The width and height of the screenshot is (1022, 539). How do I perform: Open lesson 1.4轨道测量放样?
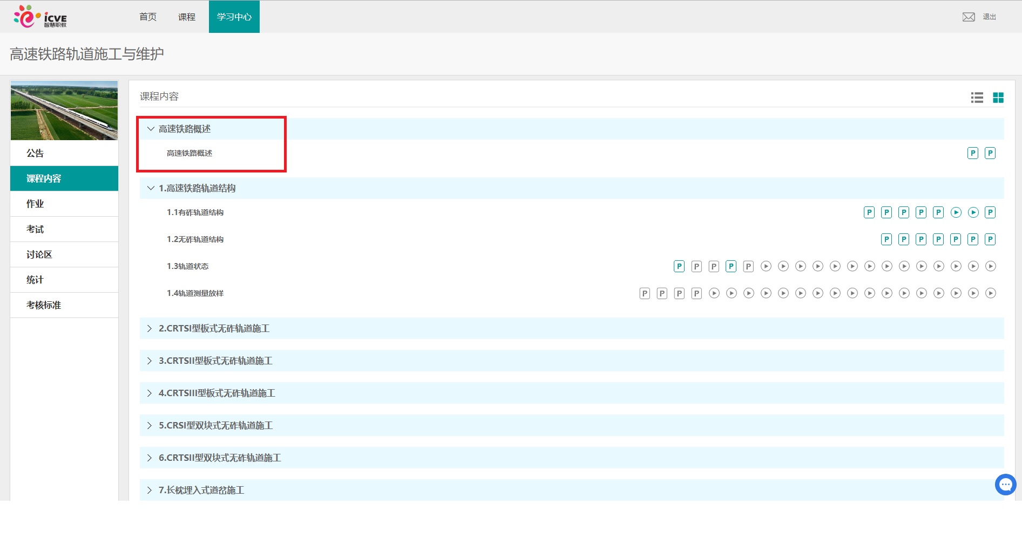point(195,293)
